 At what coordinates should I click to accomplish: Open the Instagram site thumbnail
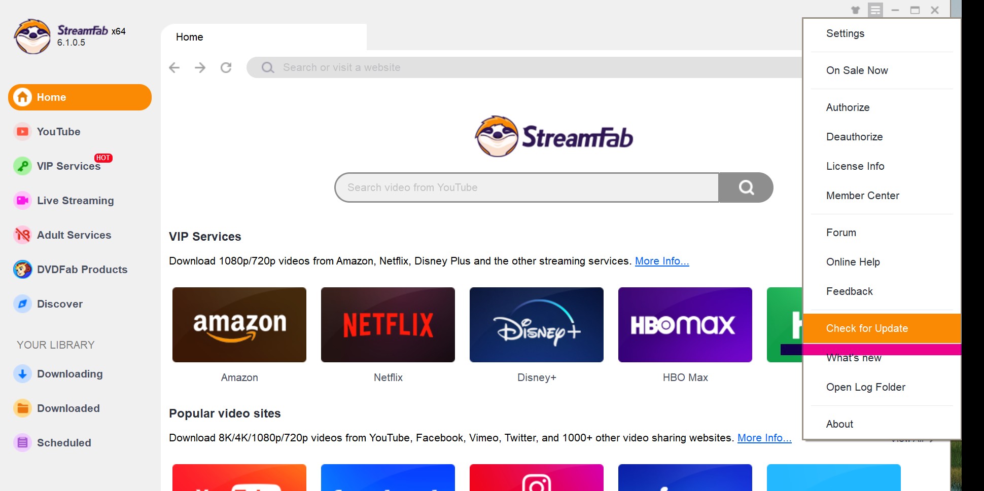(537, 478)
